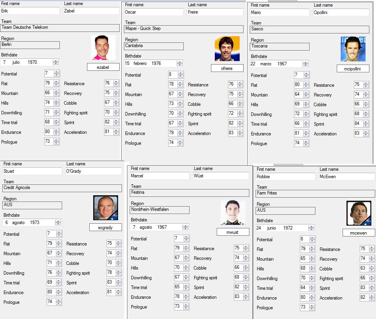
Task: Click Stuart O'Grady's rider portrait photo
Action: pos(106,208)
